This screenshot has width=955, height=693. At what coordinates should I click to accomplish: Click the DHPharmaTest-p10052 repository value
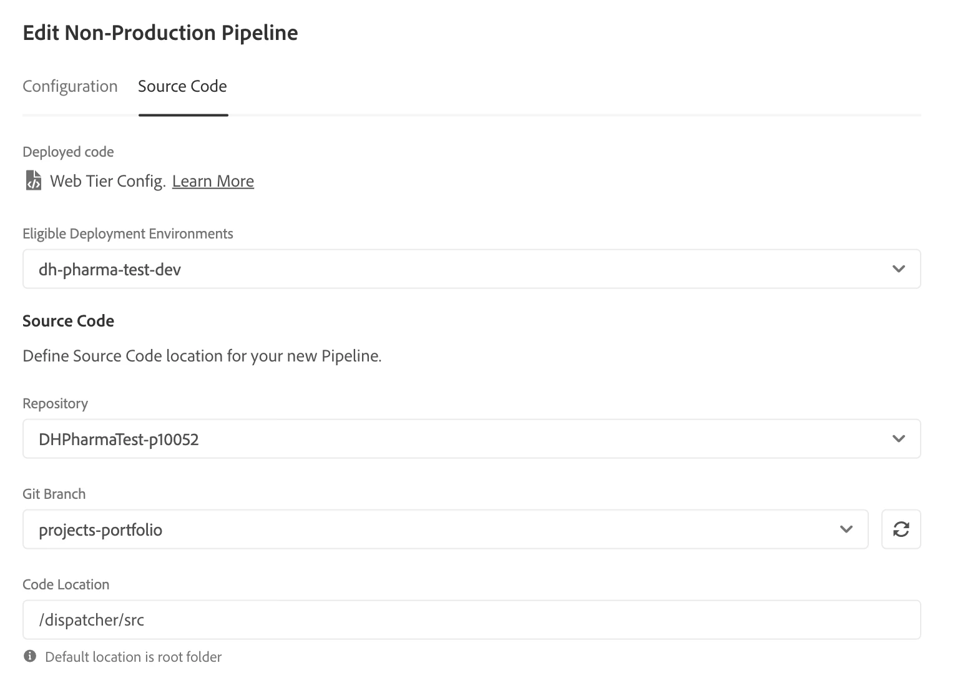119,440
